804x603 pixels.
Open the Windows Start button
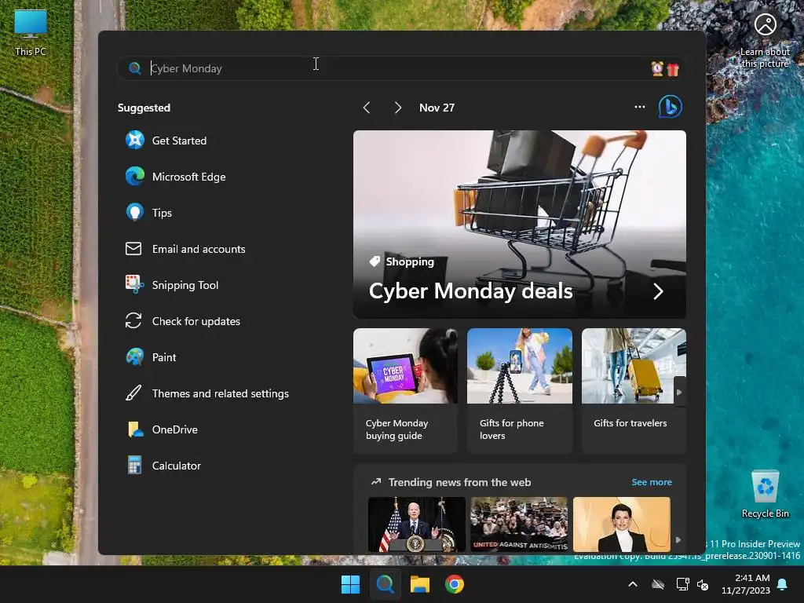point(351,584)
